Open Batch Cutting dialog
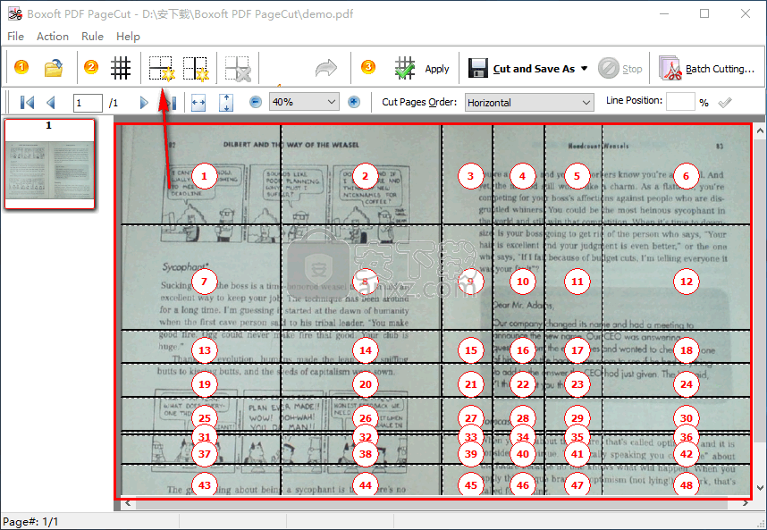Screen dimensions: 767x530 point(707,69)
